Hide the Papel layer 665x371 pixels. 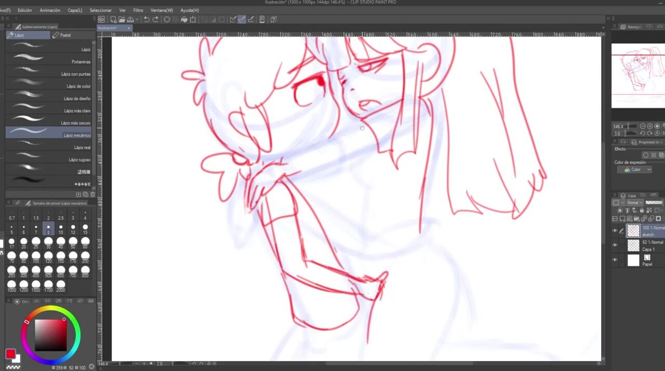click(615, 260)
